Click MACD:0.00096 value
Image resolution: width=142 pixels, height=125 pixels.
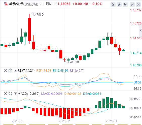[x=52, y=94]
